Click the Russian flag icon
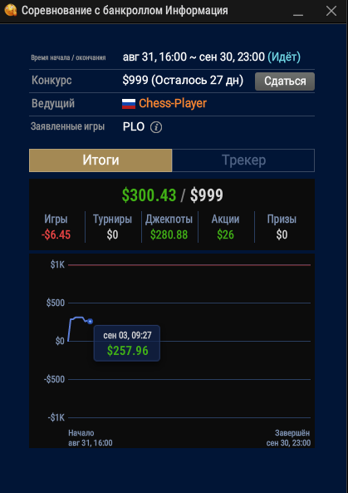This screenshot has height=493, width=348. click(129, 104)
